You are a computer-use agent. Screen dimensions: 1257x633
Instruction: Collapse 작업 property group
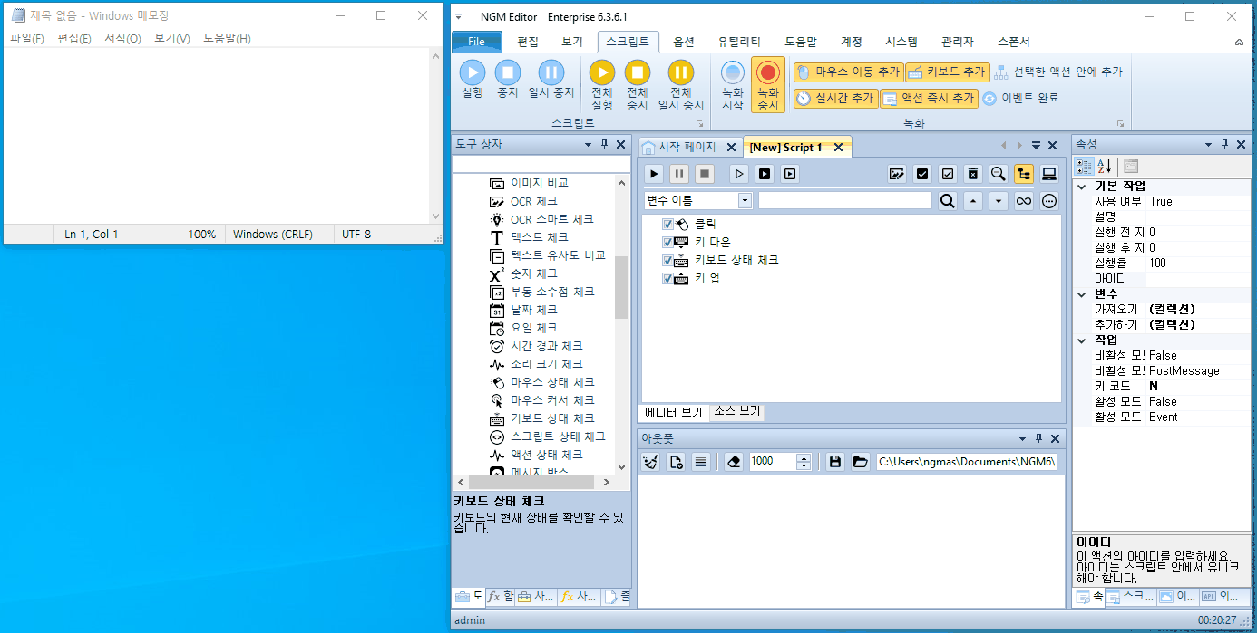point(1081,340)
